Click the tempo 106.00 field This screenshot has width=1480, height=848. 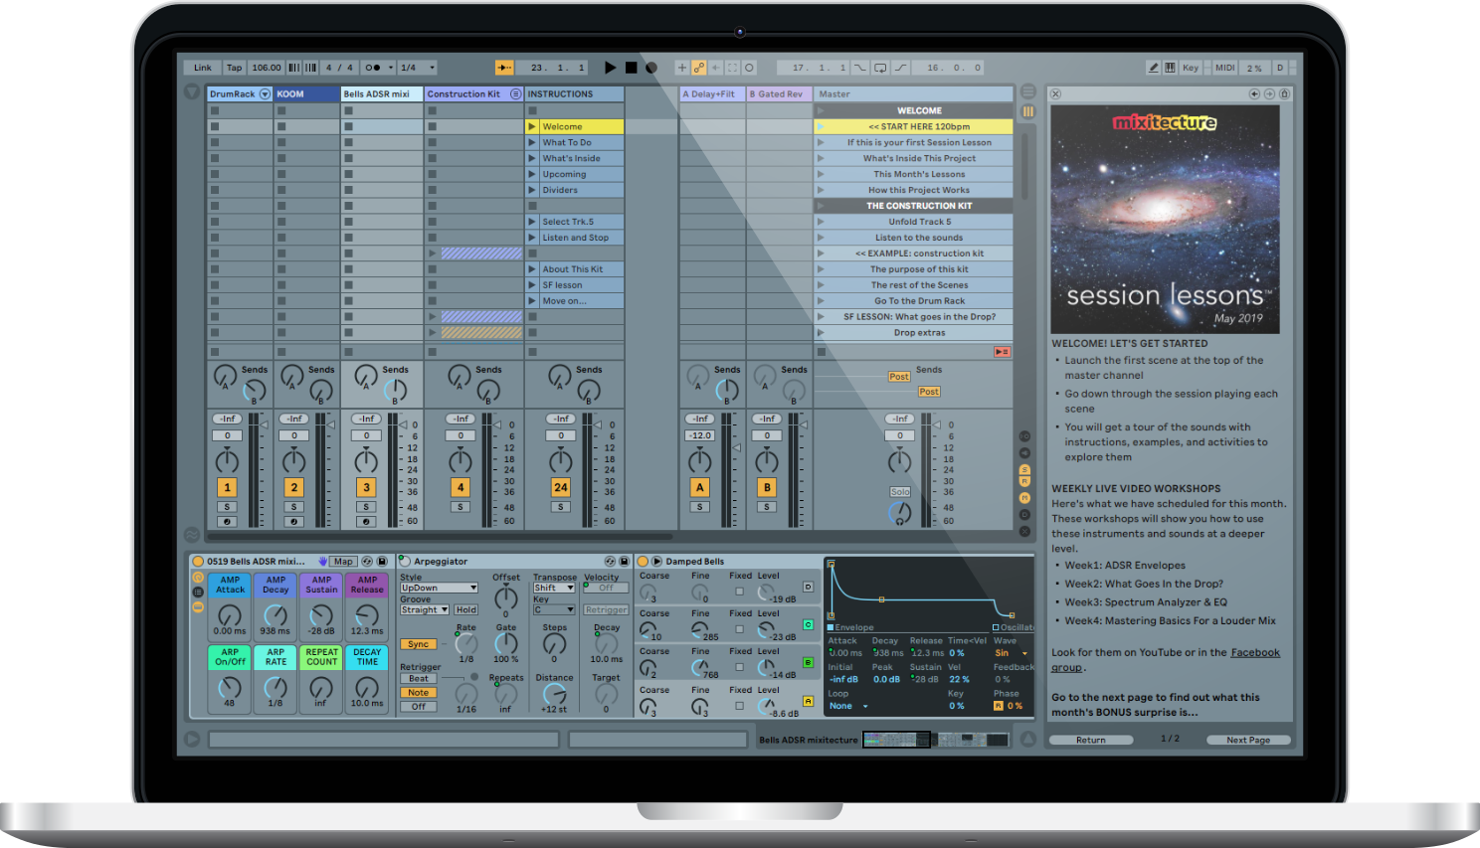(x=267, y=68)
